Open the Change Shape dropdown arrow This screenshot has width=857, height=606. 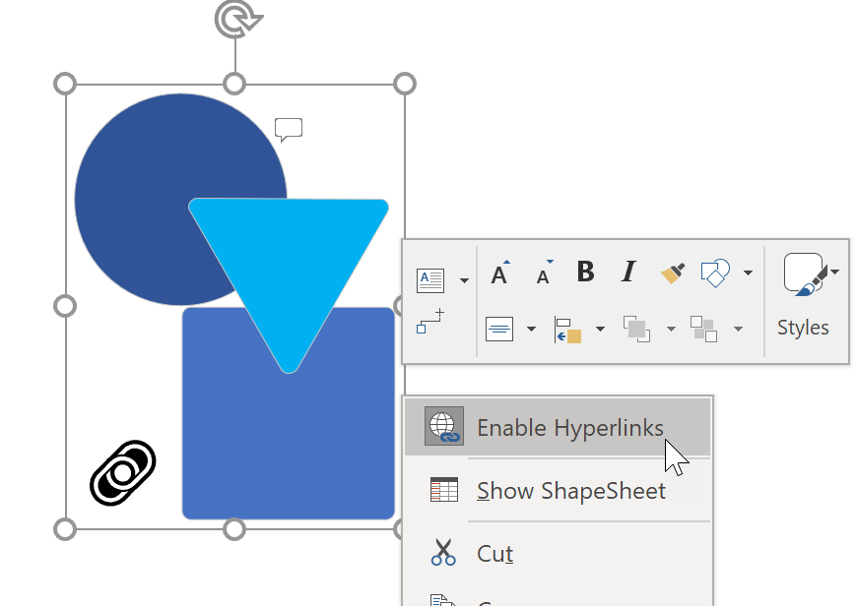pos(747,273)
